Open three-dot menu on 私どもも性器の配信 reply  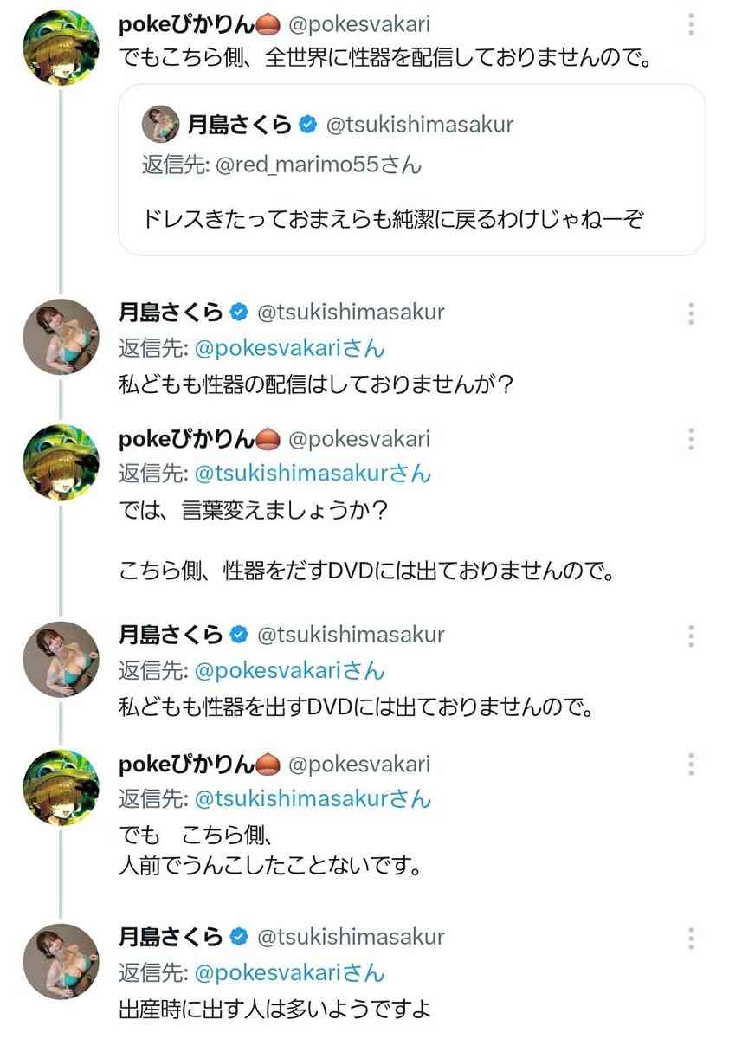tap(690, 313)
